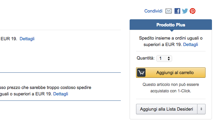Image resolution: width=215 pixels, height=138 pixels.
Task: Click the "Spedito insieme a ordini" text
Action: [x=170, y=38]
